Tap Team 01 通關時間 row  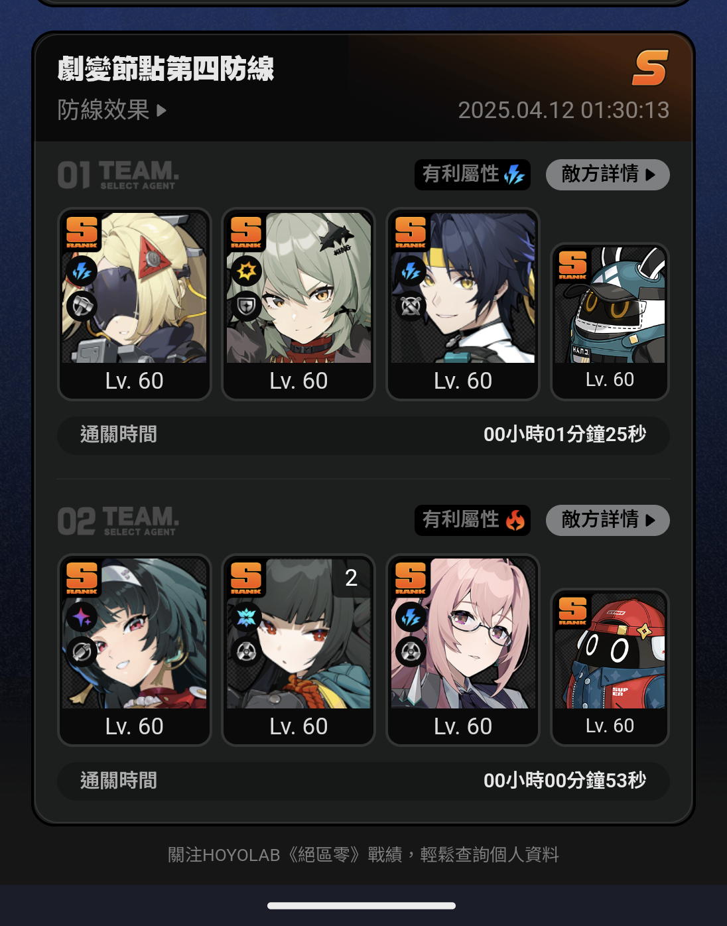(x=363, y=435)
